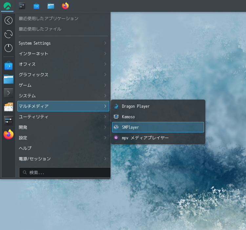Screen dimensions: 246x230
Task: Launch Firefox from the favorites sidebar
Action: coord(9,134)
